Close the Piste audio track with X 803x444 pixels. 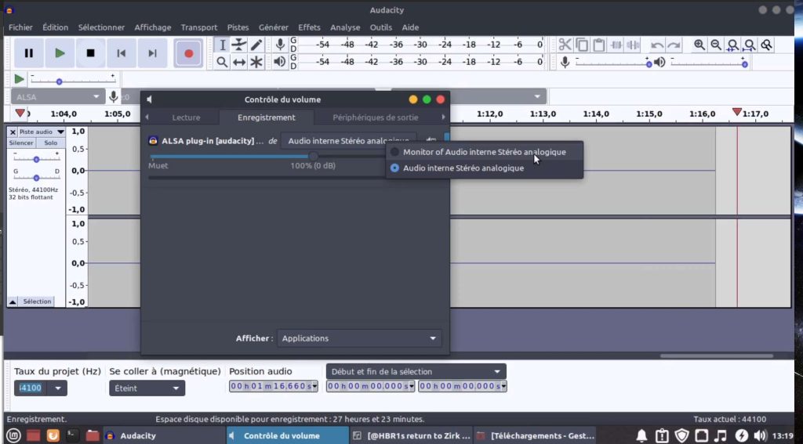(x=13, y=132)
